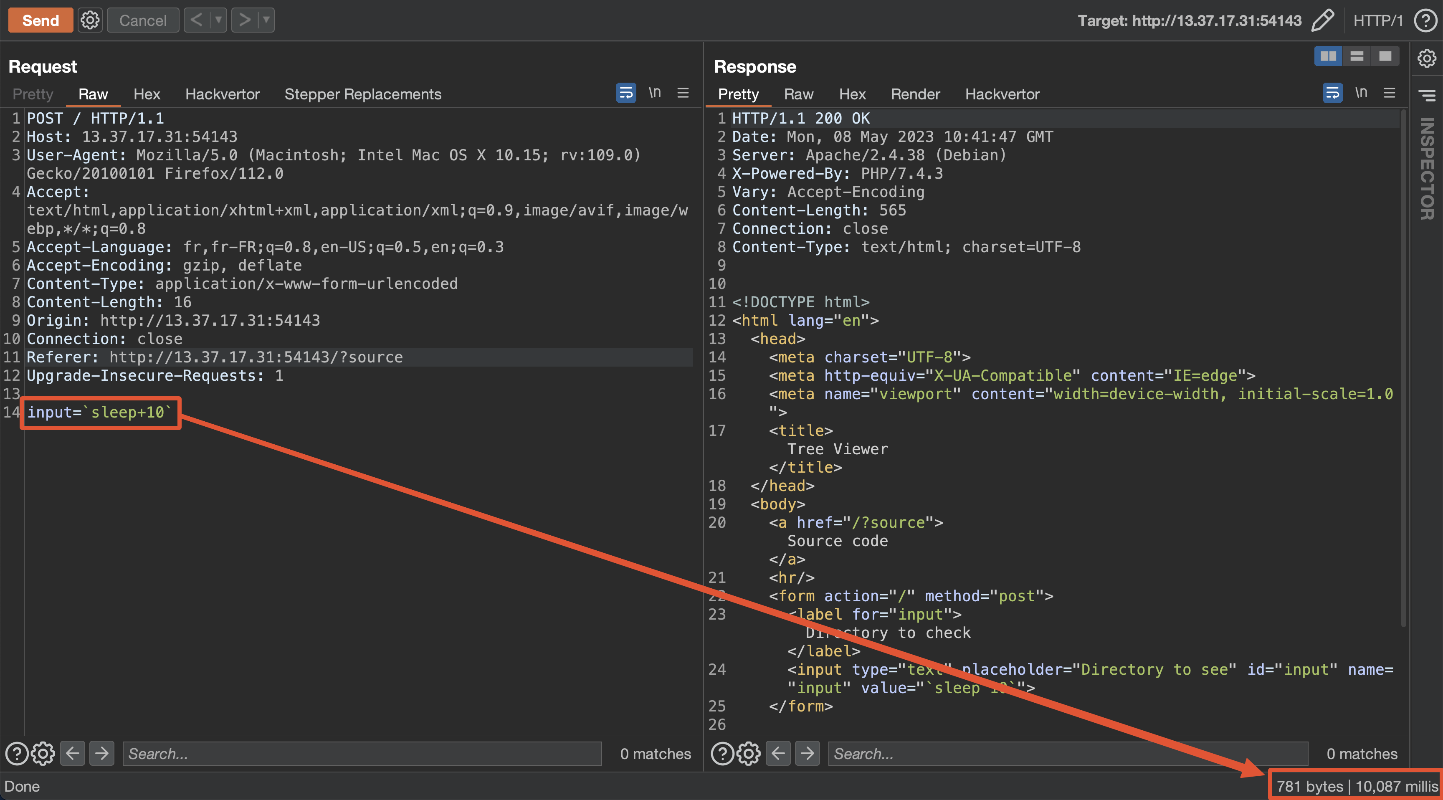The width and height of the screenshot is (1443, 800).
Task: Open the Request Hackvertor tab
Action: point(223,94)
